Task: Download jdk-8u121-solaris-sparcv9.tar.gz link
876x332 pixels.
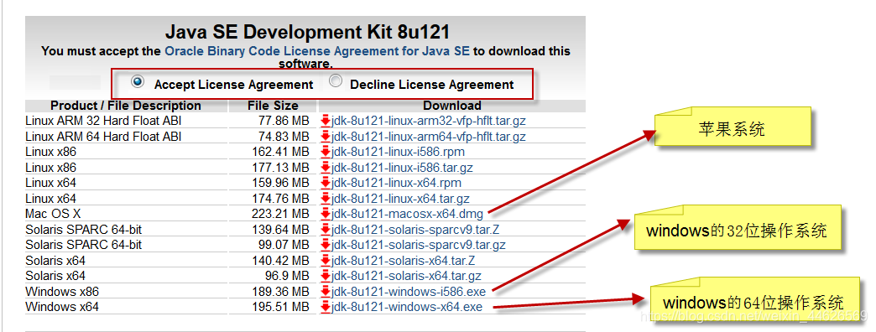Action: [419, 245]
